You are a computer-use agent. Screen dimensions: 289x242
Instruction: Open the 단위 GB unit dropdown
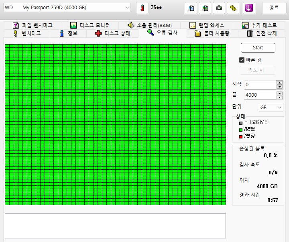271,108
